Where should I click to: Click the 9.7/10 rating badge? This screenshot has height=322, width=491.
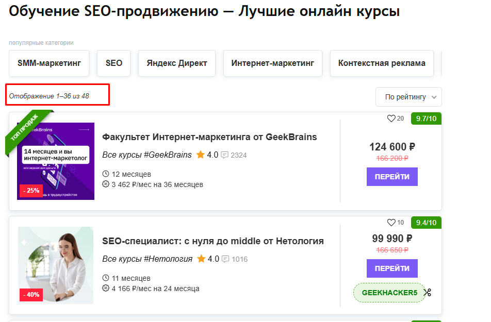click(426, 118)
